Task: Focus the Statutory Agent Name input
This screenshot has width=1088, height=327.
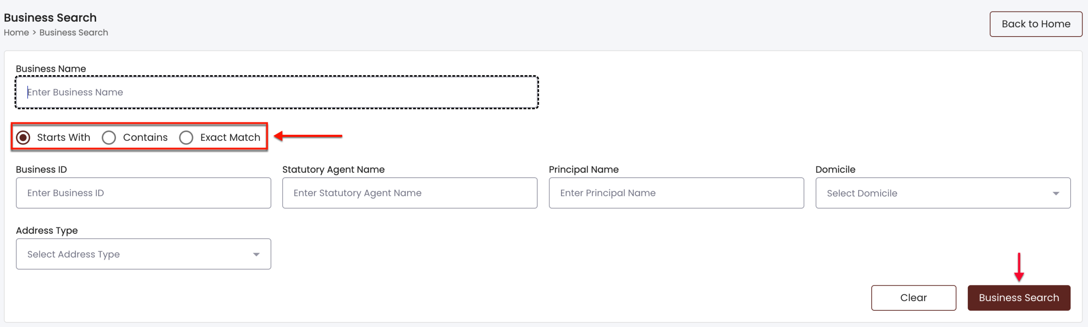Action: [x=410, y=193]
